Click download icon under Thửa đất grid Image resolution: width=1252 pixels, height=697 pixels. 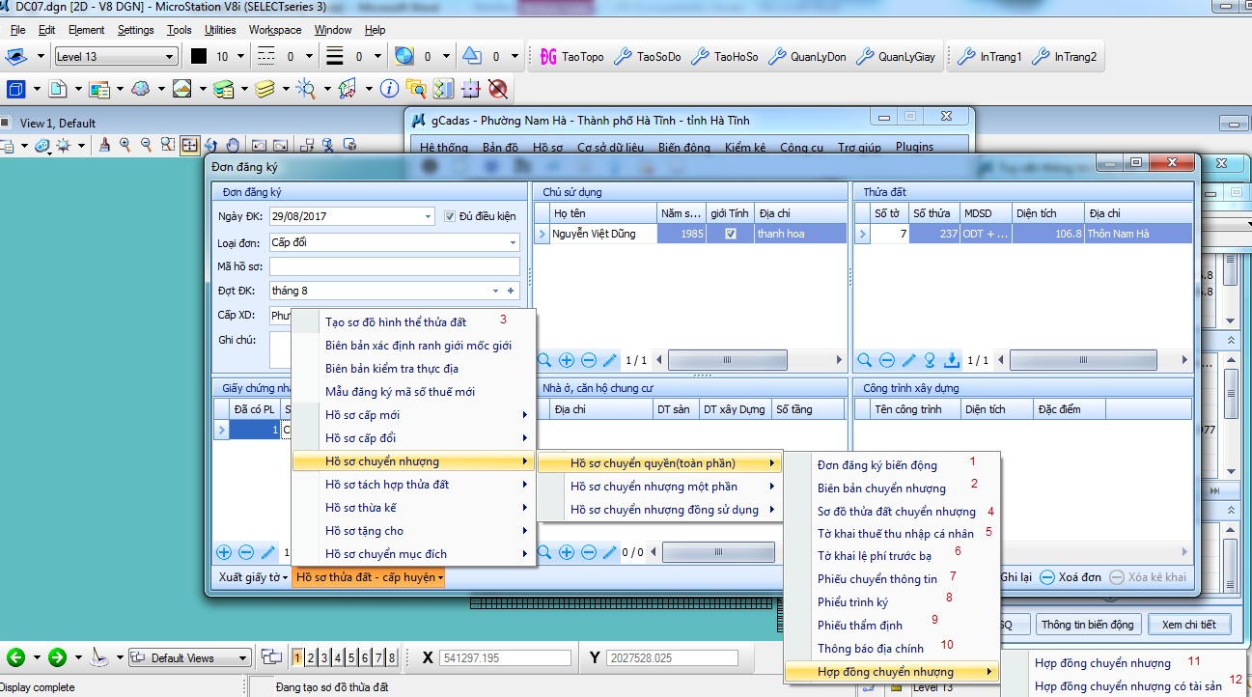click(952, 360)
